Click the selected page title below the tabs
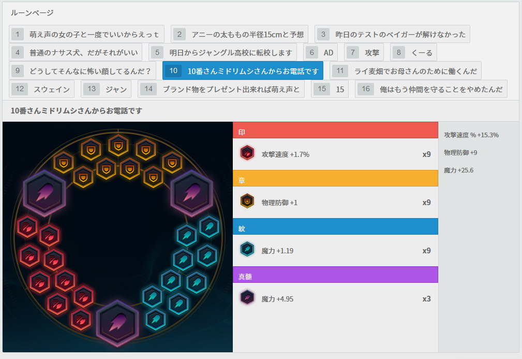This screenshot has width=522, height=359. (x=76, y=111)
